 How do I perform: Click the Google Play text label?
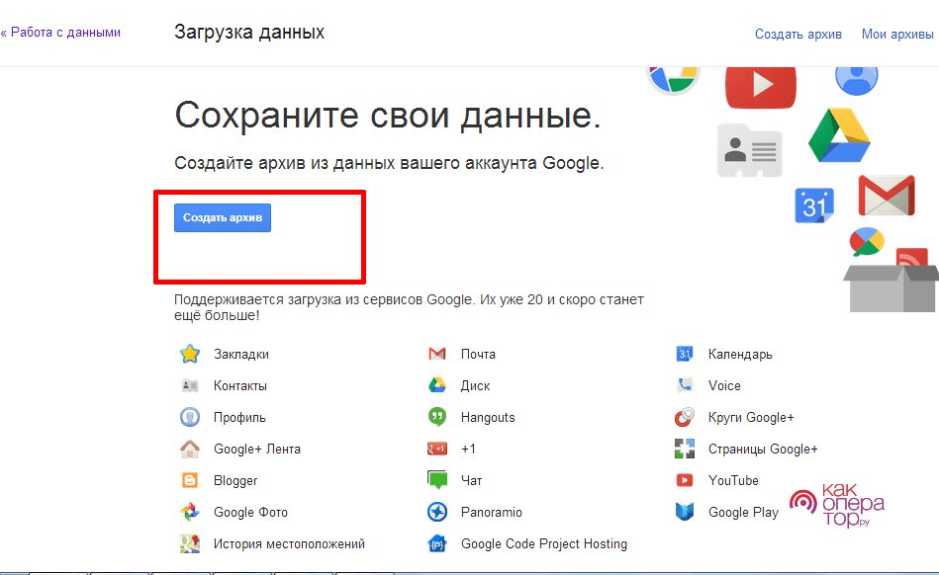click(743, 512)
